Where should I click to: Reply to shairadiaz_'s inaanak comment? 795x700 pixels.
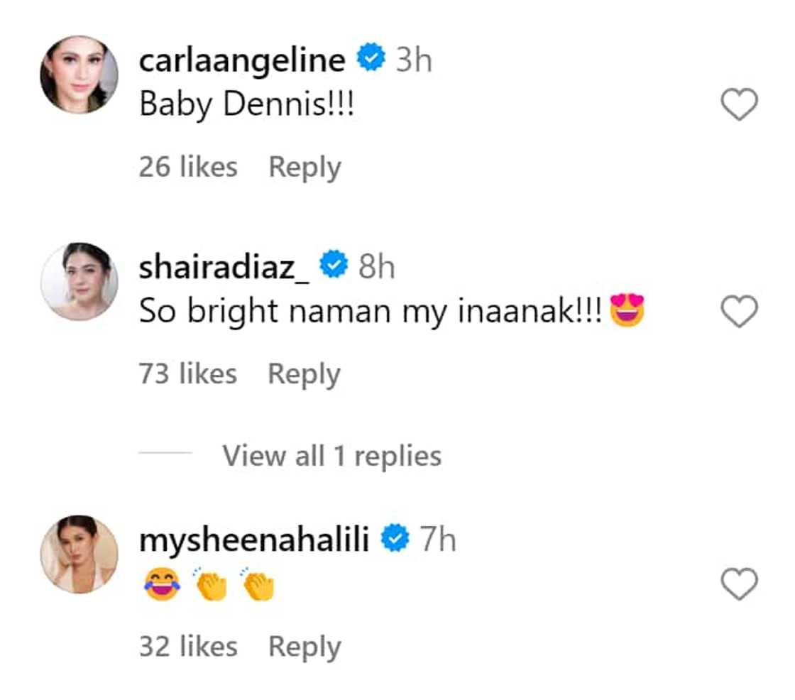[x=304, y=373]
